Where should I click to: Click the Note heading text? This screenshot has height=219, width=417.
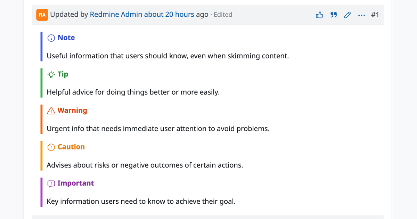[x=66, y=38]
